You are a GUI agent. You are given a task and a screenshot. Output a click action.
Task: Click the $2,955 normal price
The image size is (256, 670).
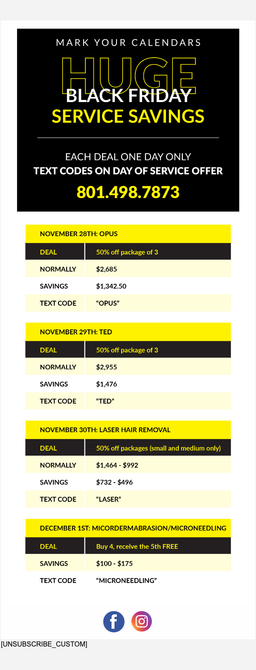point(106,367)
